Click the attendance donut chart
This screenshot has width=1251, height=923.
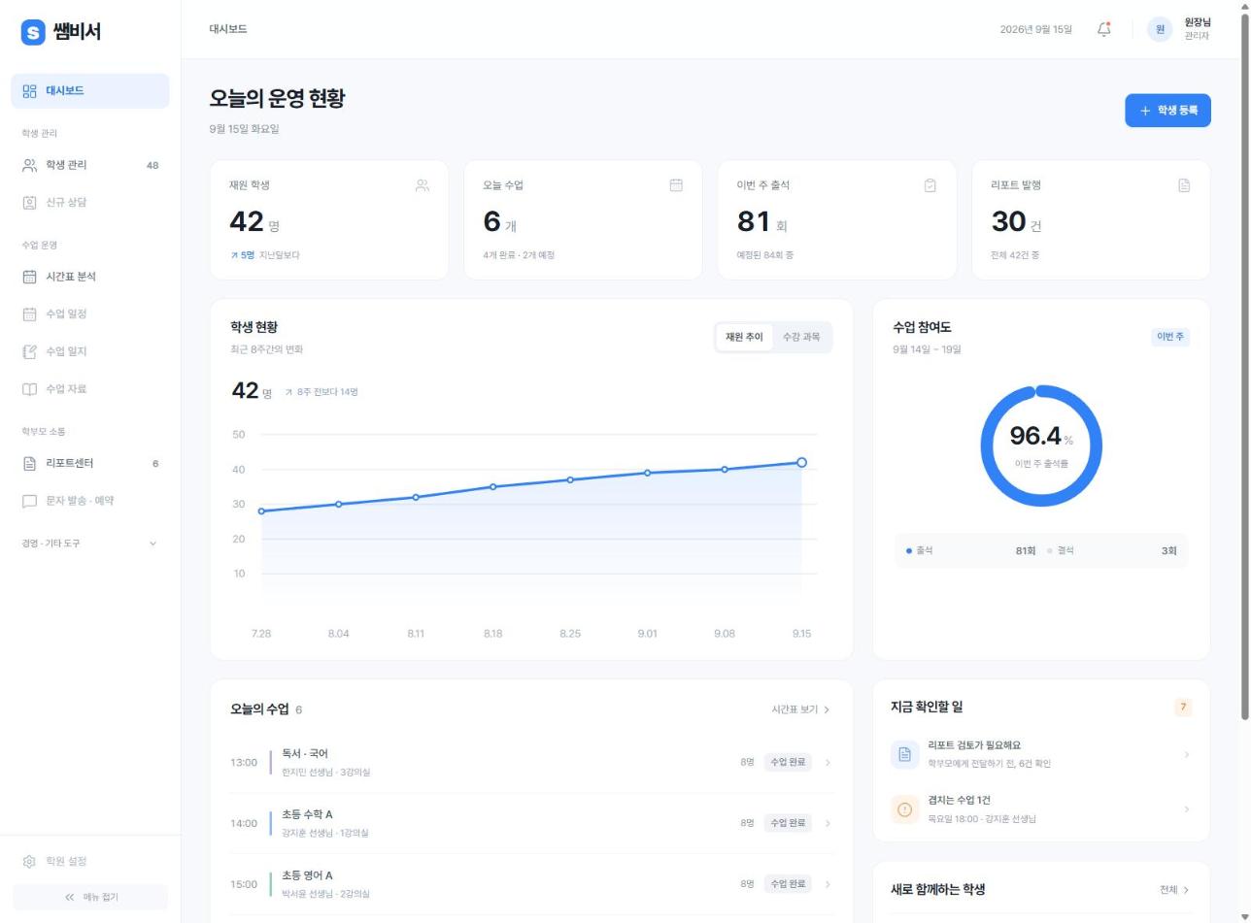pos(1041,445)
